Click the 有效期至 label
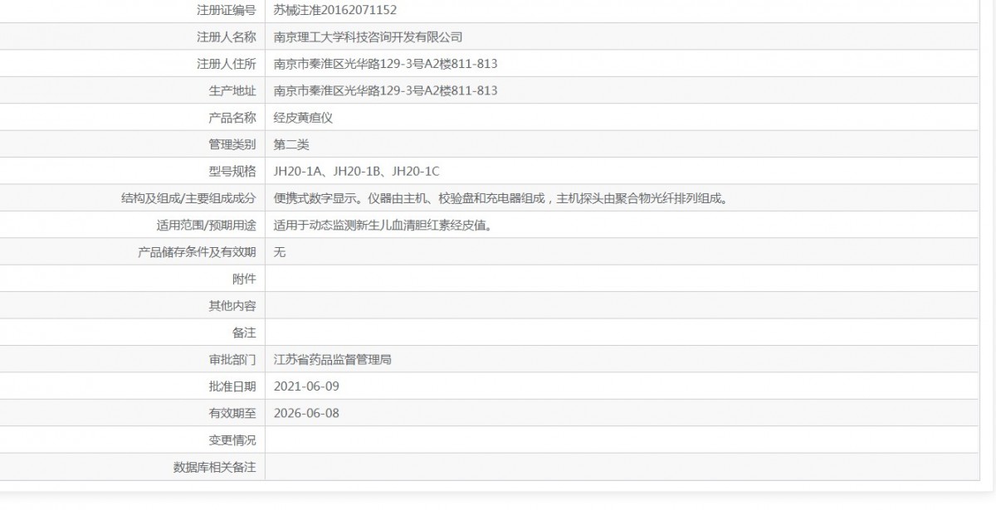 coord(232,413)
